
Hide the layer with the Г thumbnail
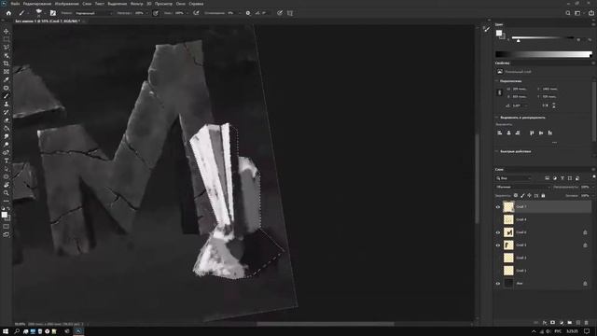(x=497, y=245)
